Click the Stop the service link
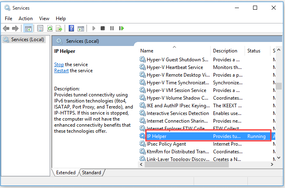The width and height of the screenshot is (285, 188). pyautogui.click(x=59, y=65)
